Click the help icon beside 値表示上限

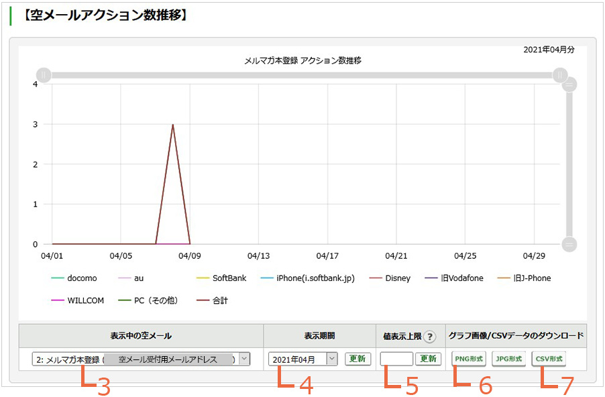429,337
